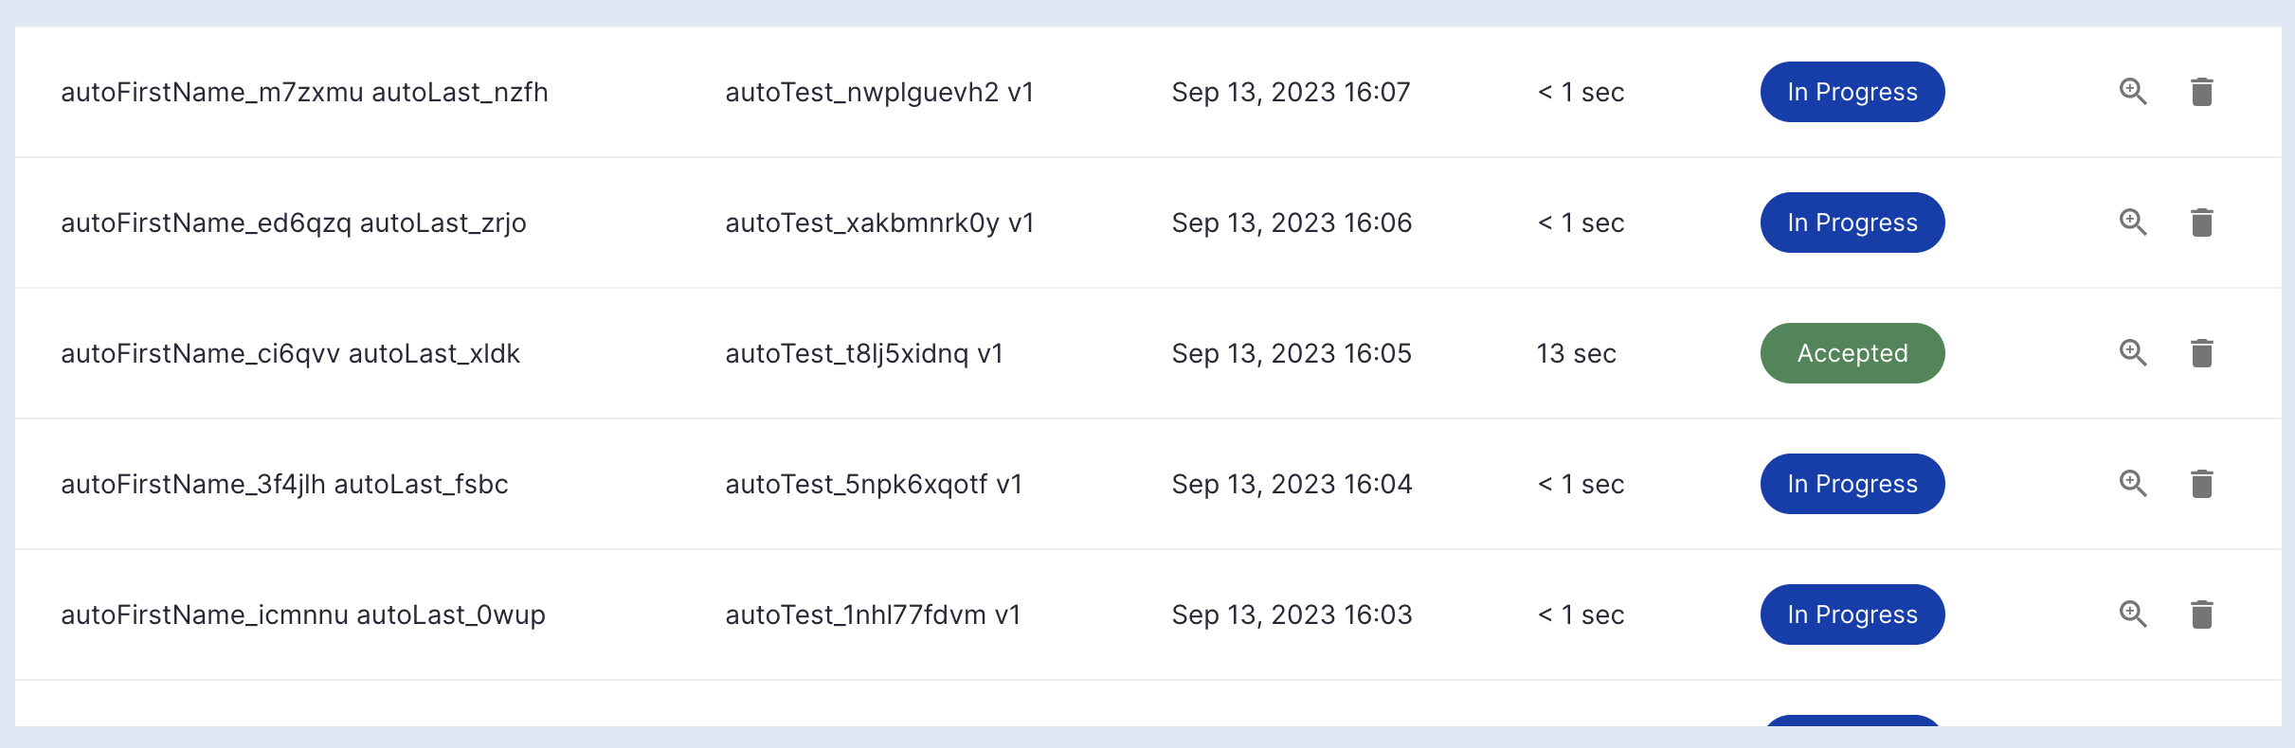View details for autoFirstName_icmnnu row

click(x=2133, y=614)
